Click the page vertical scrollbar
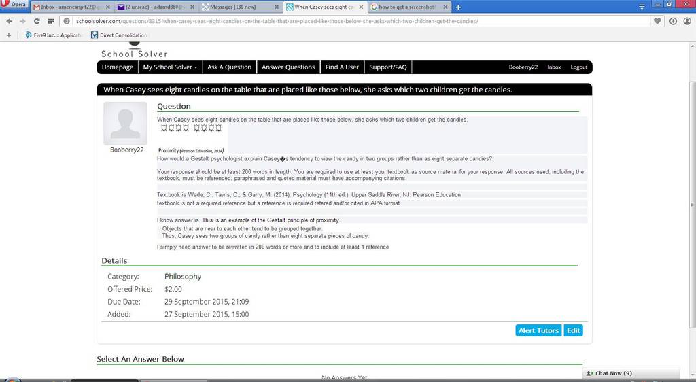This screenshot has height=382, width=696. click(693, 204)
